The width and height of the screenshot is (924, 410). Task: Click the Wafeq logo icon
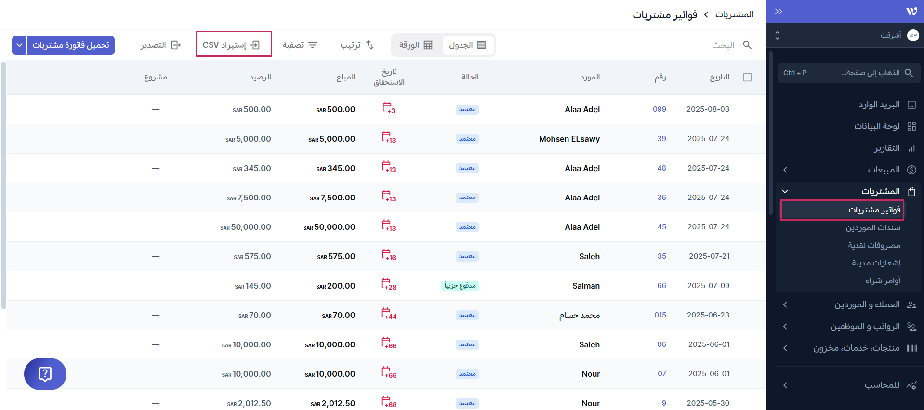pos(911,12)
